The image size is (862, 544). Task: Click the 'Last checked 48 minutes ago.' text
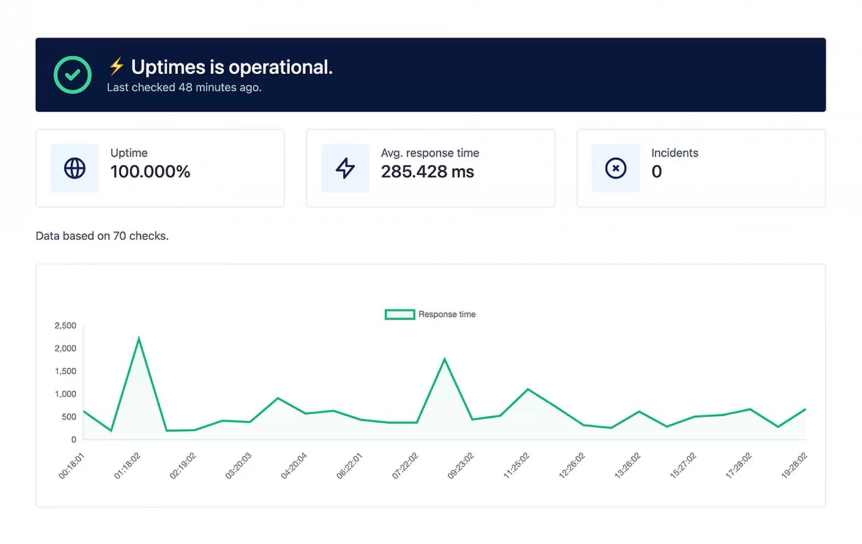pyautogui.click(x=184, y=88)
